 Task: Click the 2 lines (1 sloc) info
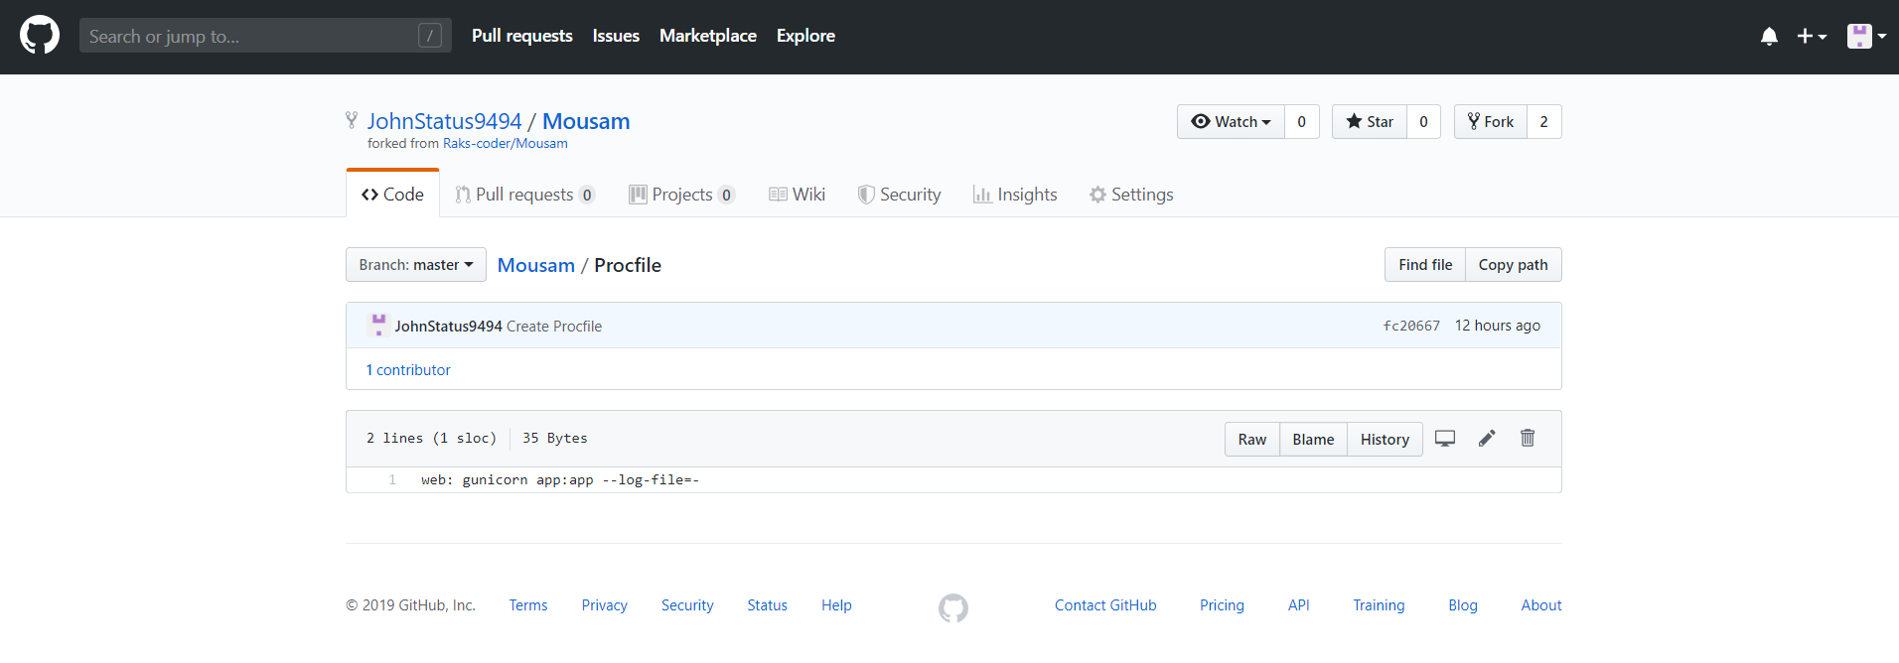431,439
